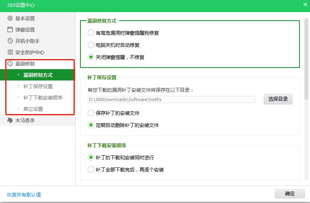
Task: Select 有高危漏洞时弹窗提醒我修复 radio option
Action: pos(91,33)
